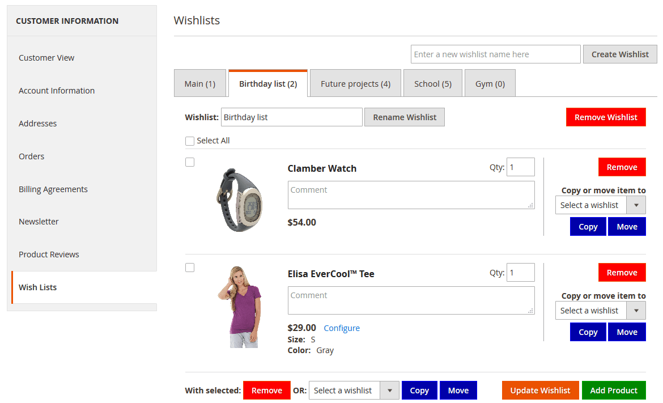
Task: Tick the Clamber Watch item checkbox
Action: click(x=190, y=162)
